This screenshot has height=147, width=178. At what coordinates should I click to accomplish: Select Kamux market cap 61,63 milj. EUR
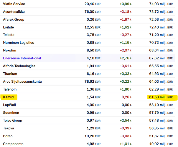click(161, 97)
